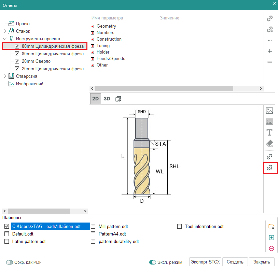The width and height of the screenshot is (278, 271).
Task: Click the eraser icon beside the preview
Action: (x=269, y=143)
